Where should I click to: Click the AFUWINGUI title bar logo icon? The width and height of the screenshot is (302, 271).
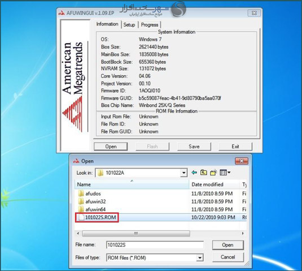pyautogui.click(x=62, y=13)
